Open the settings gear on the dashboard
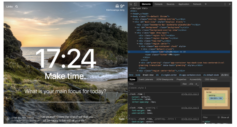The width and height of the screenshot is (237, 127). (x=8, y=119)
